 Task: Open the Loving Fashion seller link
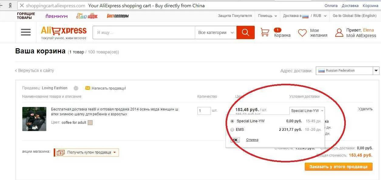coord(55,88)
